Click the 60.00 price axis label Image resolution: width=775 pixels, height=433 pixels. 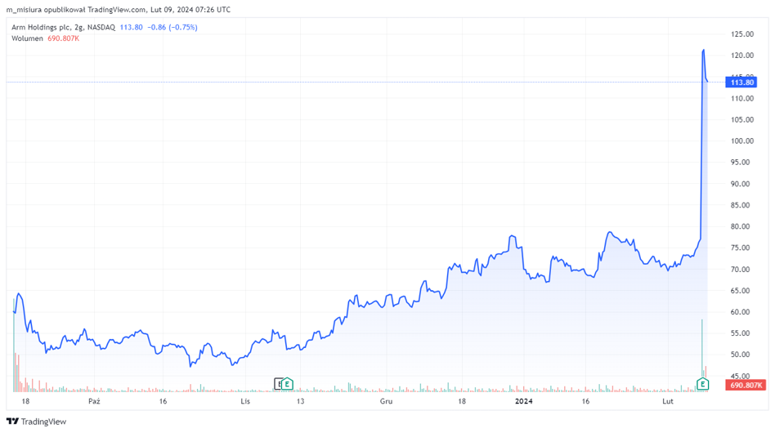[x=741, y=311]
